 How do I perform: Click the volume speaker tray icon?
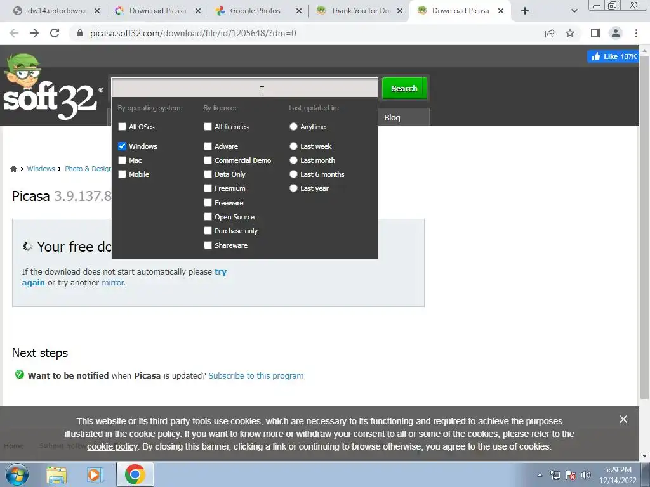[x=586, y=475]
